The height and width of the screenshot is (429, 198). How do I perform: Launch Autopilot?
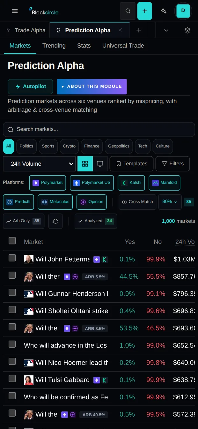pos(30,87)
